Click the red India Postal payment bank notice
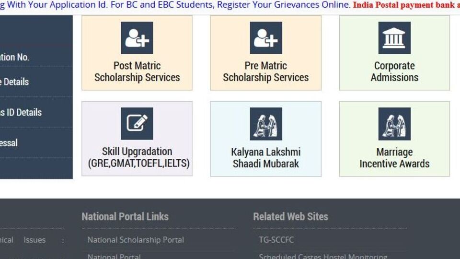The height and width of the screenshot is (259, 460). pyautogui.click(x=406, y=5)
